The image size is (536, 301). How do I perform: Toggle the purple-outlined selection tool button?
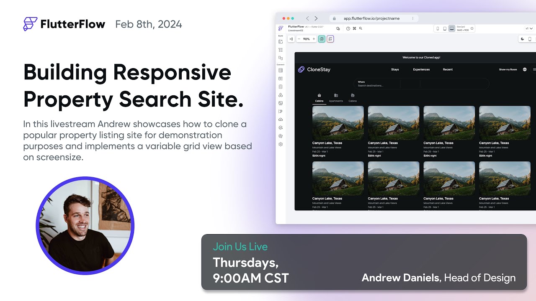tap(330, 39)
